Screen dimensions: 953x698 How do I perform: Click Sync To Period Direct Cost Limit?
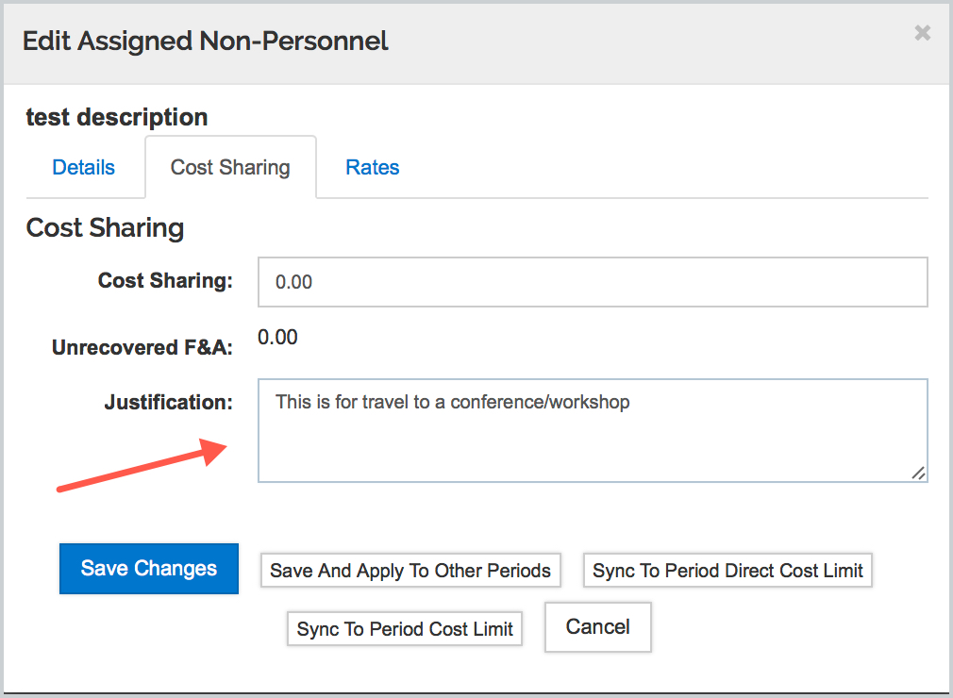coord(727,571)
